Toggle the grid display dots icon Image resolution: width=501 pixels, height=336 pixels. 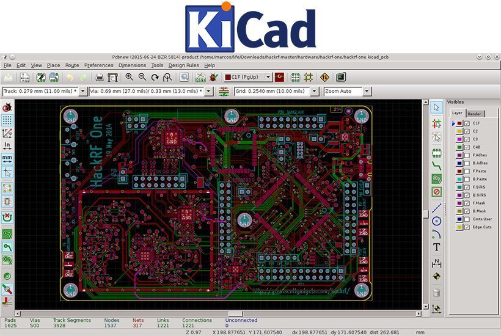tap(7, 120)
